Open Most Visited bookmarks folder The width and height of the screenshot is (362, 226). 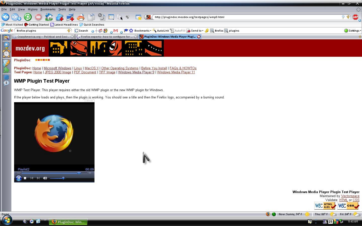12,25
